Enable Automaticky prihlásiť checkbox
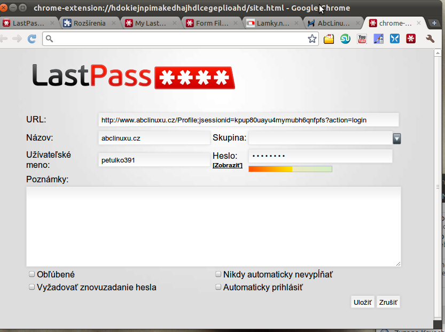This screenshot has height=332, width=445. pyautogui.click(x=218, y=287)
